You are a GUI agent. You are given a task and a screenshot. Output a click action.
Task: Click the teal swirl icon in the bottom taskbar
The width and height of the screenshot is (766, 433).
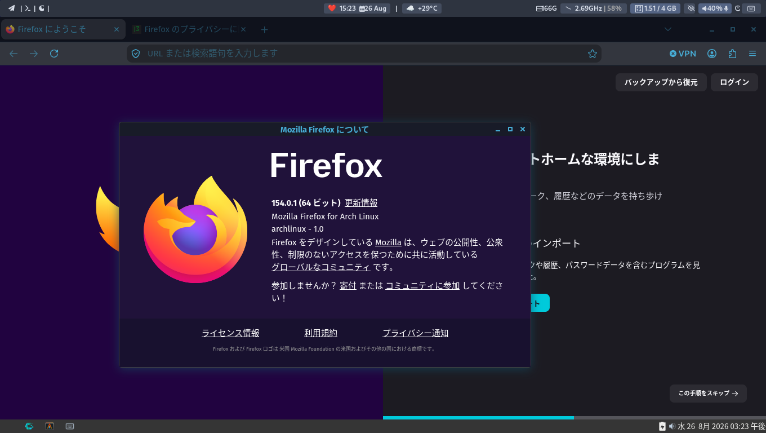(29, 426)
